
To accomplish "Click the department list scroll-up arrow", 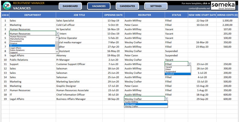I will (x=57, y=37).
